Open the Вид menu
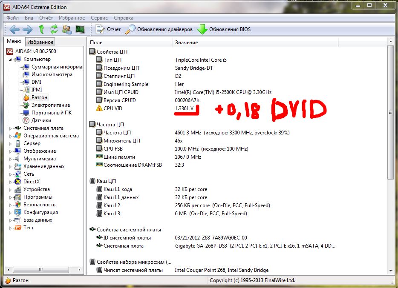This screenshot has width=398, height=288. pyautogui.click(x=29, y=18)
